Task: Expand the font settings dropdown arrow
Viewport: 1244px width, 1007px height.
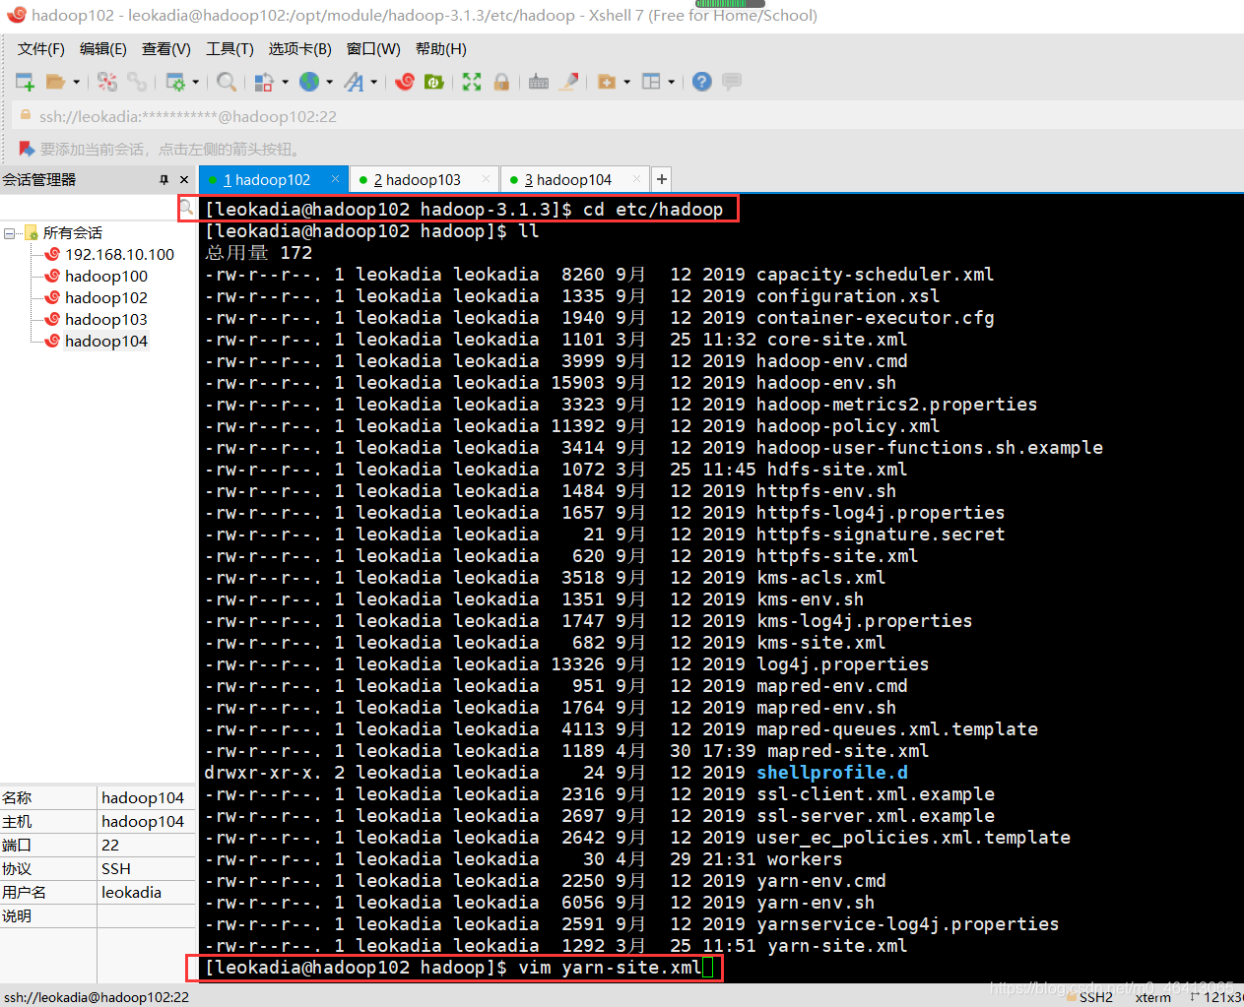Action: pyautogui.click(x=374, y=83)
